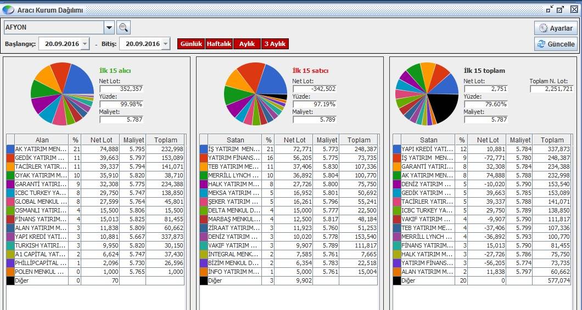Click the Toplam N. Lot value field
The width and height of the screenshot is (582, 310).
(552, 89)
